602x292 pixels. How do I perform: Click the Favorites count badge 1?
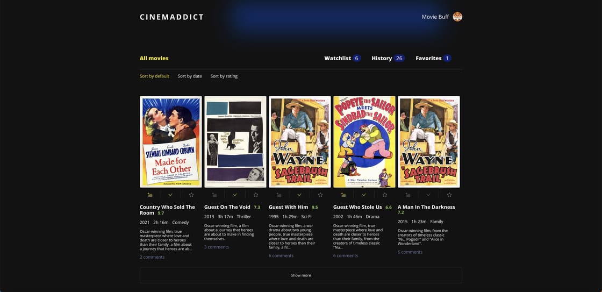pyautogui.click(x=447, y=59)
